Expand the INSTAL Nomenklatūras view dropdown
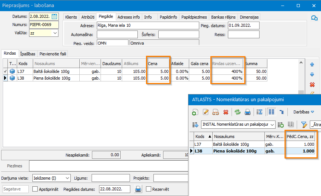This screenshot has width=321, height=196. 272,125
